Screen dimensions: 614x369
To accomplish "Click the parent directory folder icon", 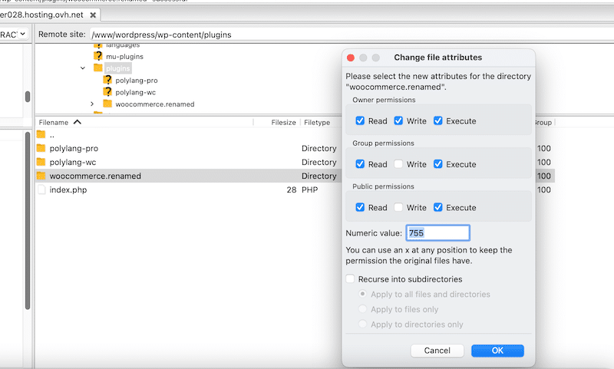I will point(41,134).
